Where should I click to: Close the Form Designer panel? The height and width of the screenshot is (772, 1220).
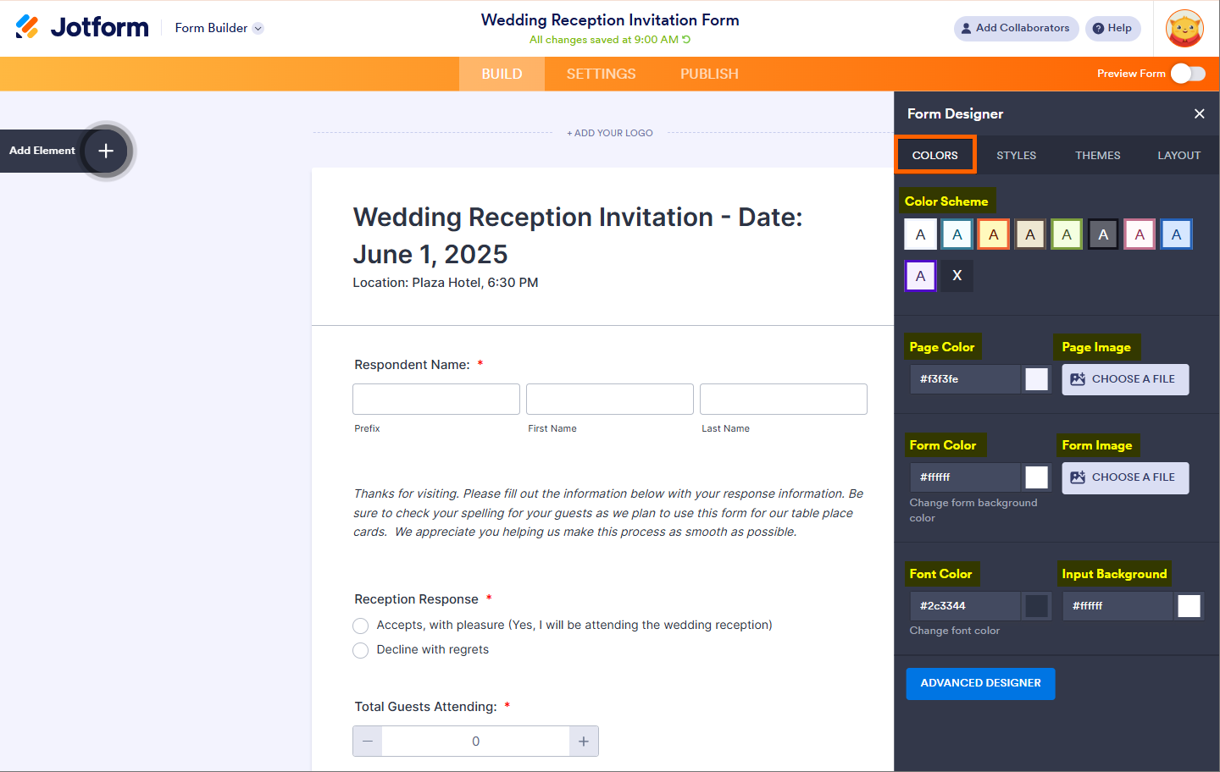click(1199, 113)
